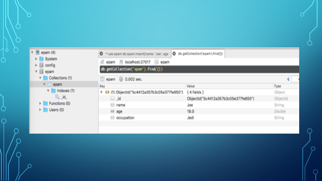Click the value 'Joe' in name row
This screenshot has width=322, height=181.
(190, 105)
